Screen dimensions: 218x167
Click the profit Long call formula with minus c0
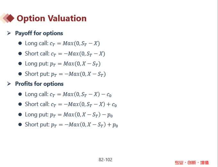pos(68,95)
